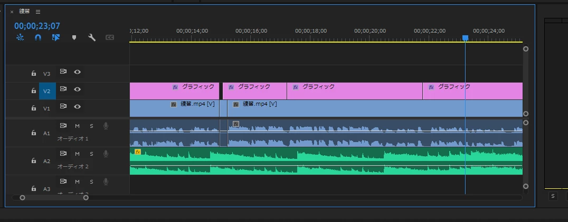Open the sequence panel menu
This screenshot has height=222, width=568.
(x=38, y=12)
